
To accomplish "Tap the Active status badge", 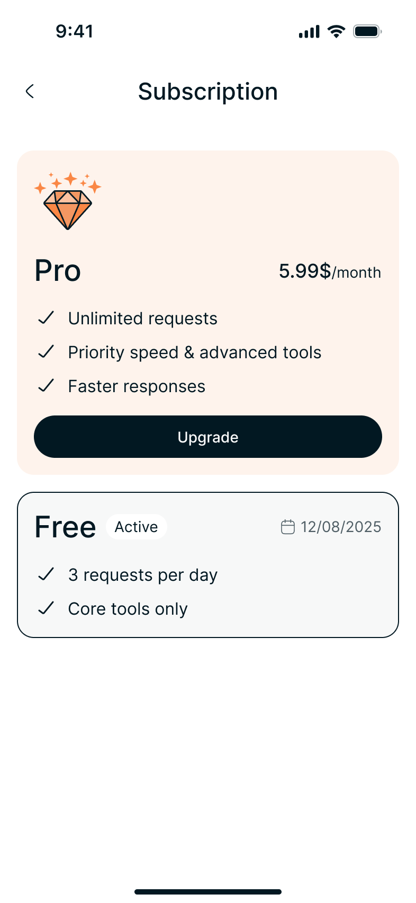I will click(x=136, y=527).
